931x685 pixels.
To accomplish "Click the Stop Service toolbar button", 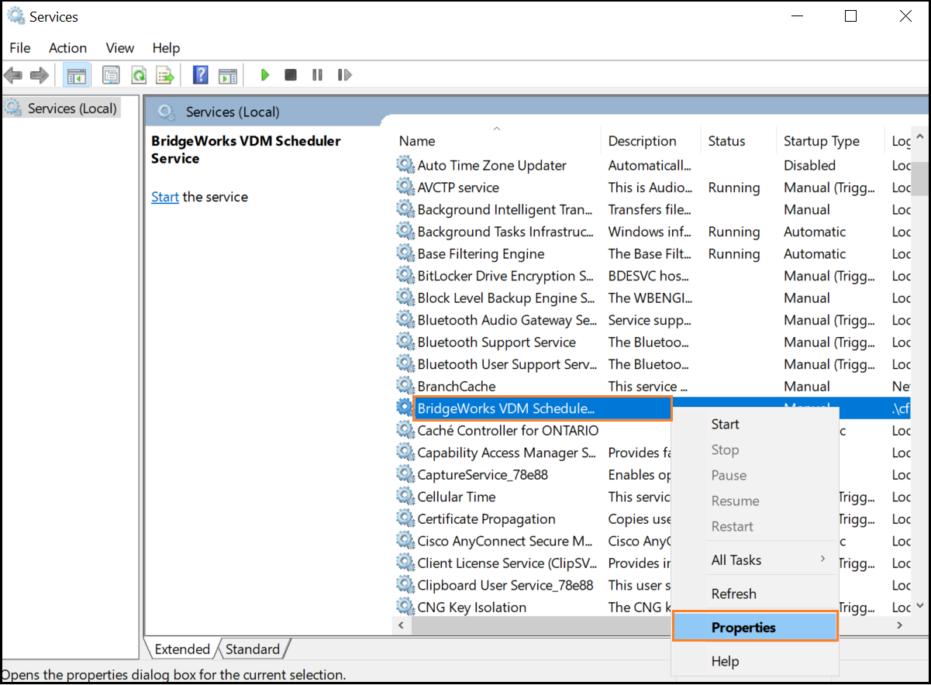I will pyautogui.click(x=291, y=75).
